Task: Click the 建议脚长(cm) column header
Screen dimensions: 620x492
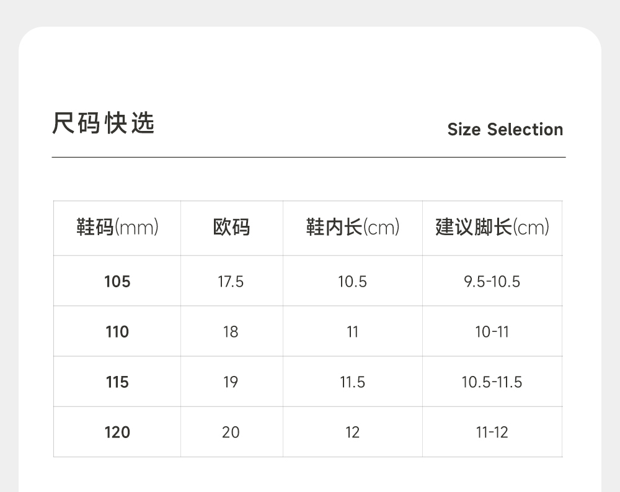Action: coord(492,228)
